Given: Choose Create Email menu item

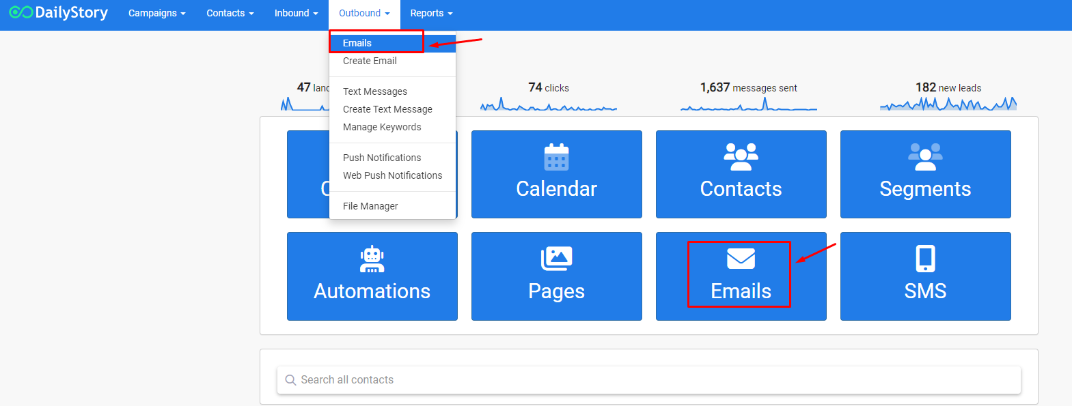Looking at the screenshot, I should 392,61.
